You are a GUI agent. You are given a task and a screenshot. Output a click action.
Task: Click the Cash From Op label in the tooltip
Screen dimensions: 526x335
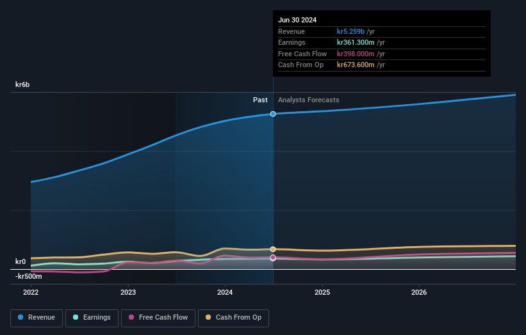[301, 65]
